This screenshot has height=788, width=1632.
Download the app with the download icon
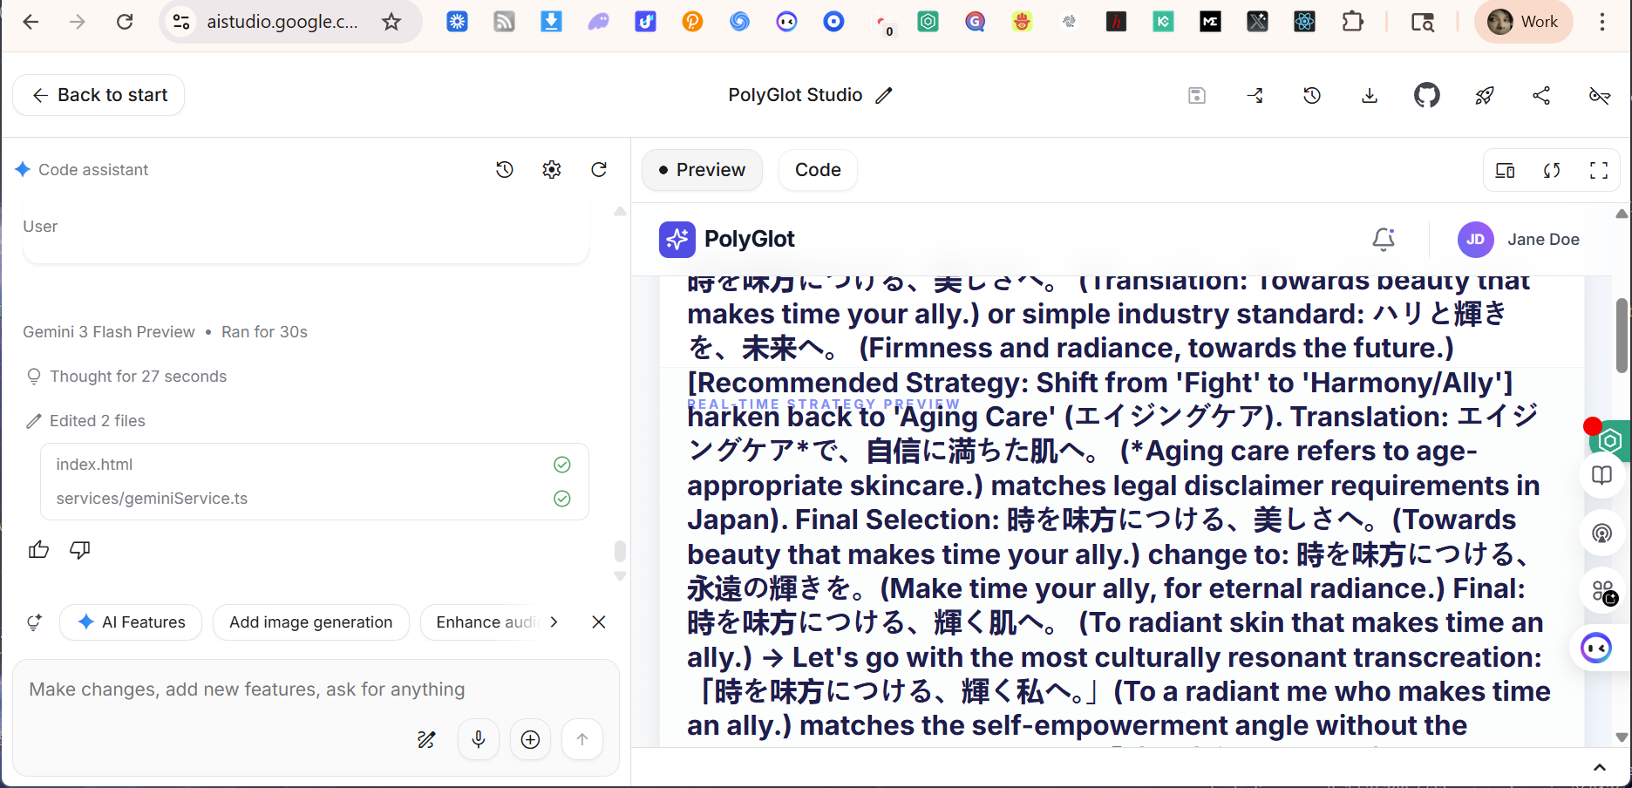click(x=1370, y=95)
